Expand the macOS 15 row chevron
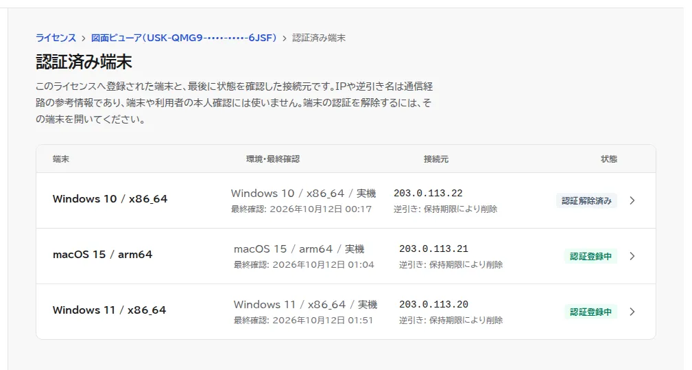The height and width of the screenshot is (370, 692). pos(632,256)
